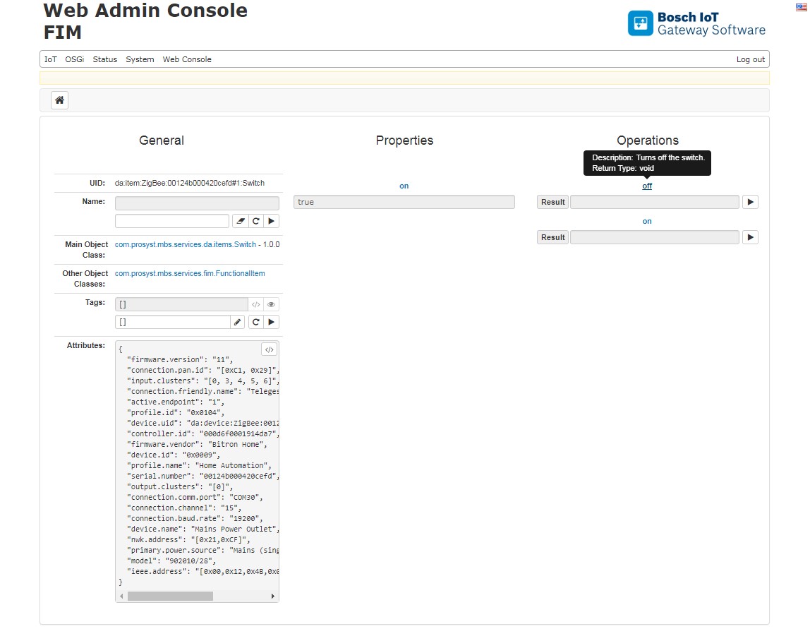Image resolution: width=810 pixels, height=629 pixels.
Task: Click the Log out link
Action: coord(750,59)
